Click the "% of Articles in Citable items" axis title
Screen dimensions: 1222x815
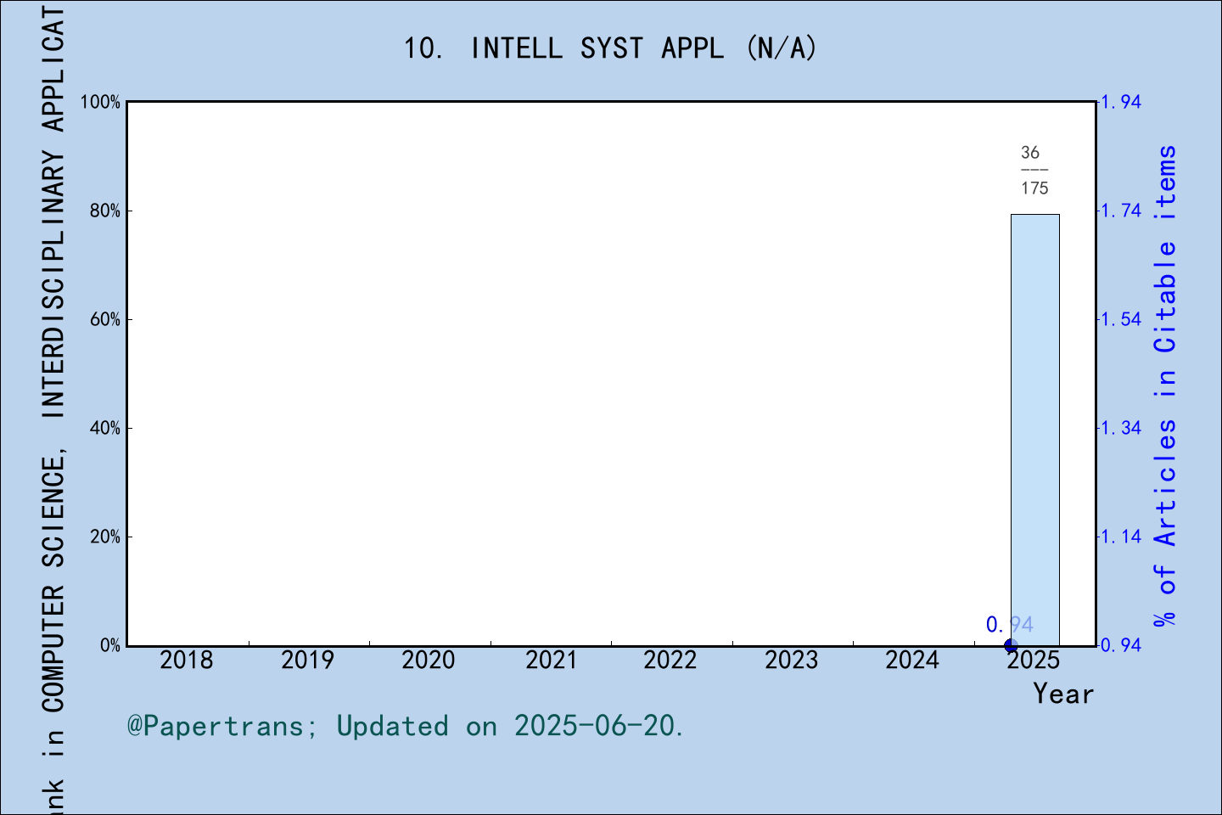1166,385
